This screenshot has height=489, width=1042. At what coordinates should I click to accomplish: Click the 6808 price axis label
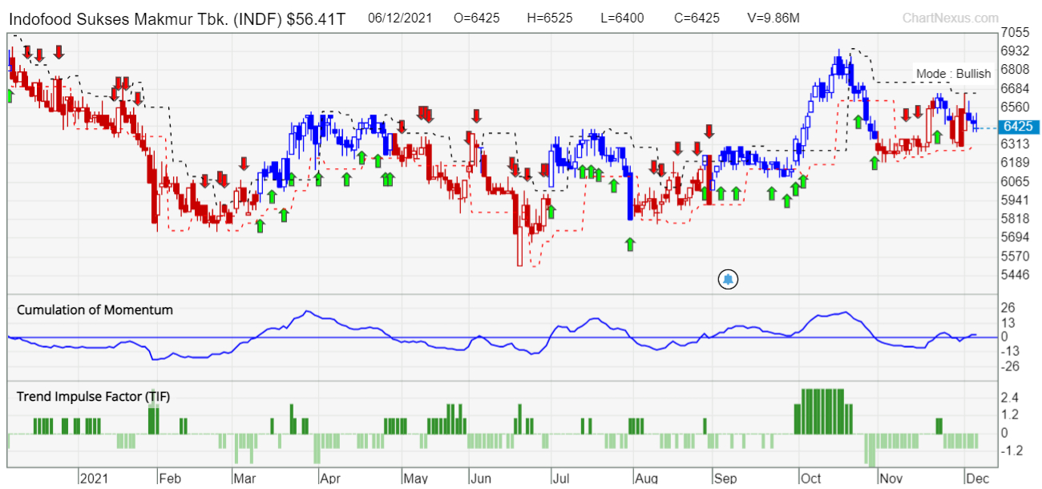[1015, 70]
